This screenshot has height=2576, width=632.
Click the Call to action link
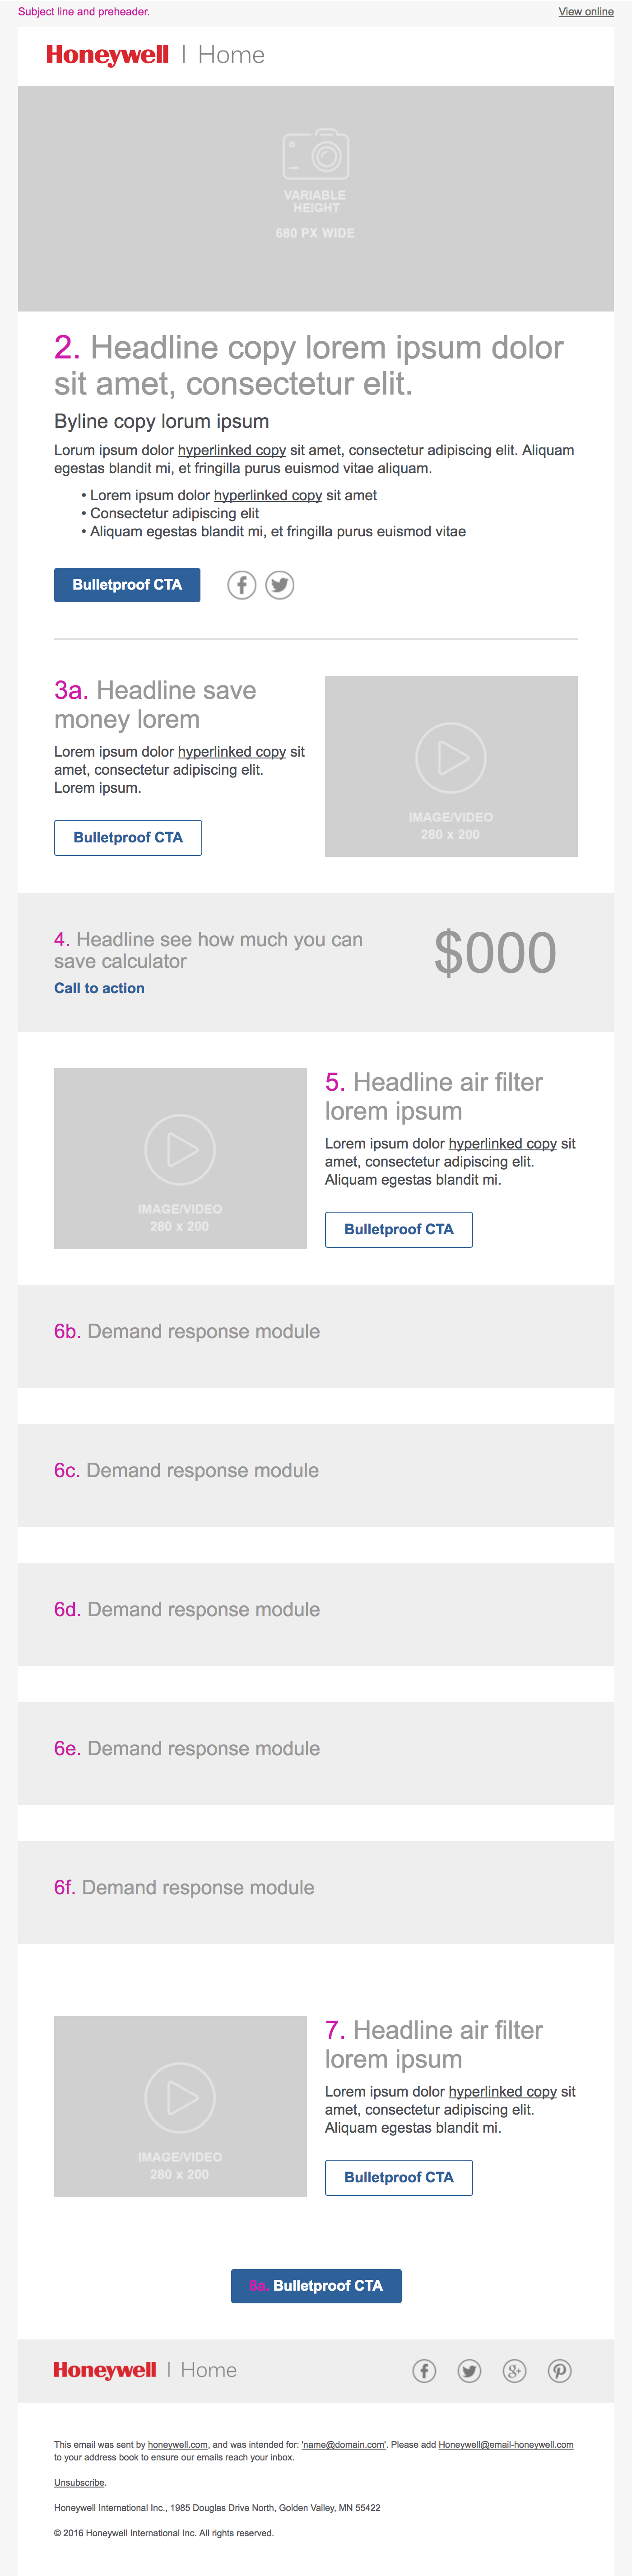coord(99,988)
